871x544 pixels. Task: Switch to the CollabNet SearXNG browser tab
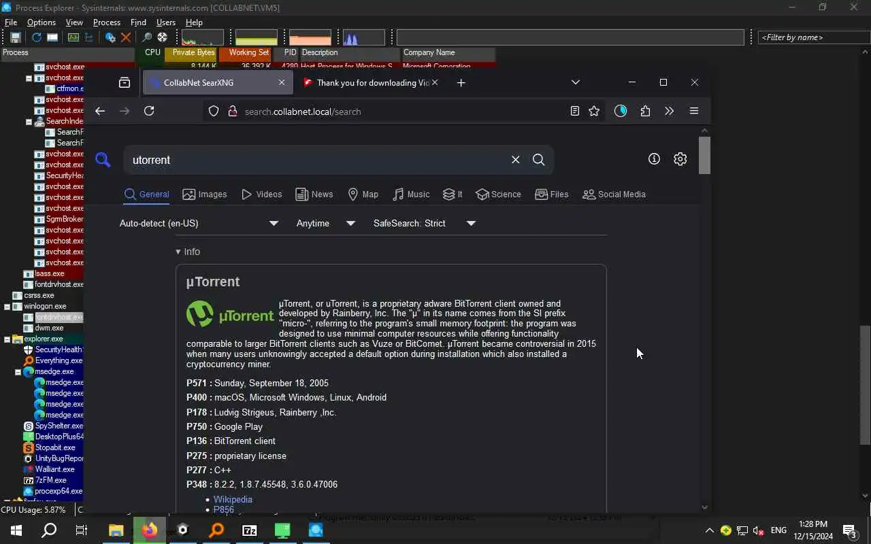click(217, 82)
